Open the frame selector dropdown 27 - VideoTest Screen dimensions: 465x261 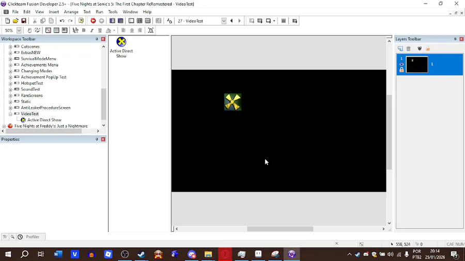224,21
